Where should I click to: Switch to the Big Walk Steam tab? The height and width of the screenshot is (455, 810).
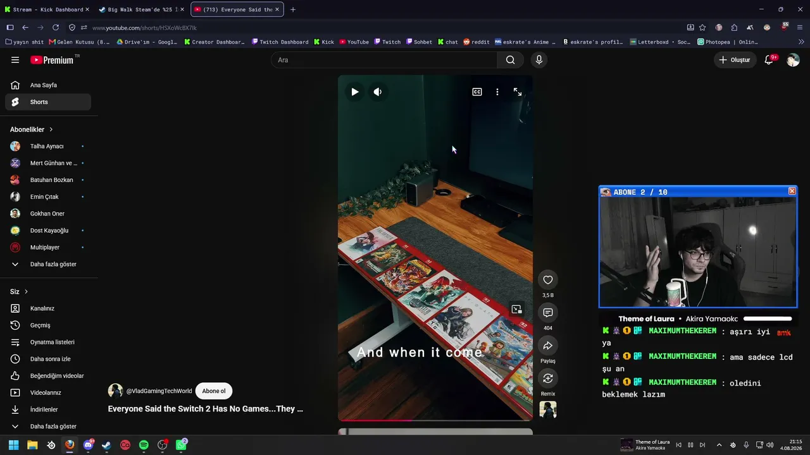tap(140, 9)
